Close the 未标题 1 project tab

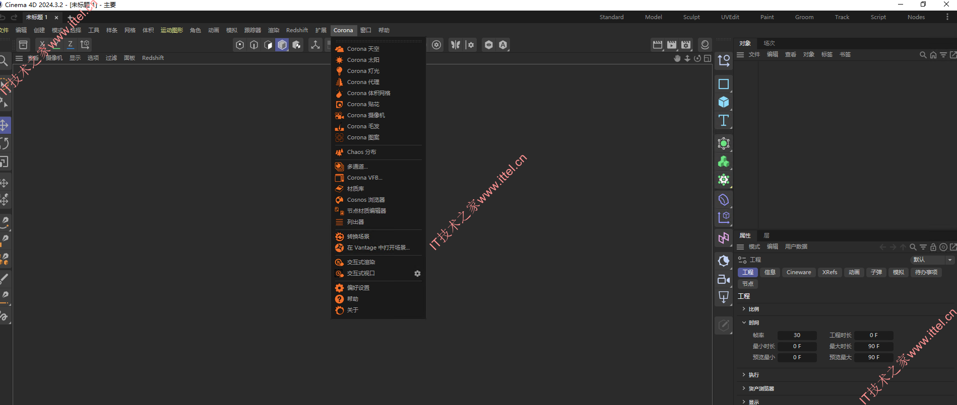[x=56, y=18]
